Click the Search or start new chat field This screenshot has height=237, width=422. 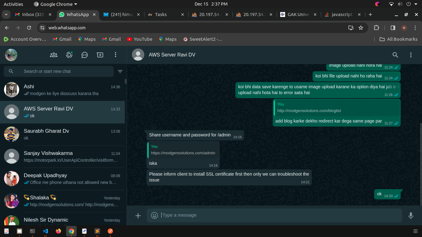pyautogui.click(x=59, y=71)
